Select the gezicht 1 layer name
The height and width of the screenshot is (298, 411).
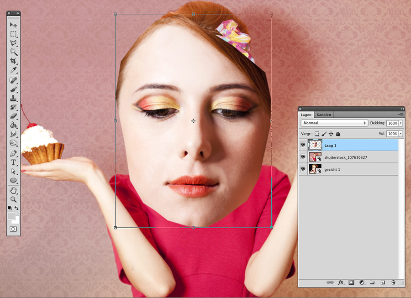coord(332,169)
